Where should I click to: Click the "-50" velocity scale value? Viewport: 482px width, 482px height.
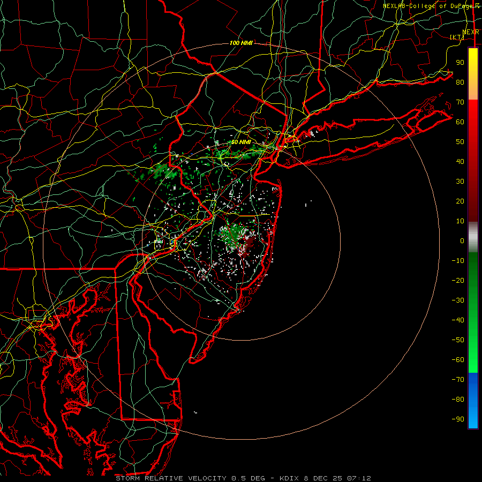tap(458, 340)
